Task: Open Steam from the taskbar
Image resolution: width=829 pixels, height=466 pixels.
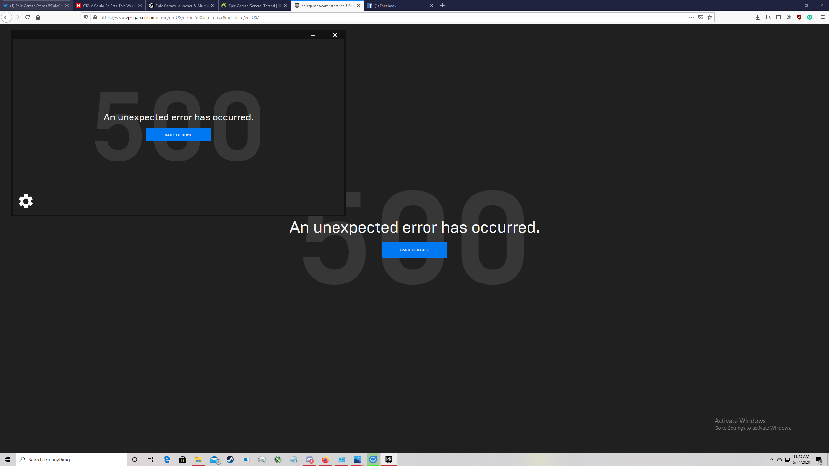Action: click(x=230, y=460)
